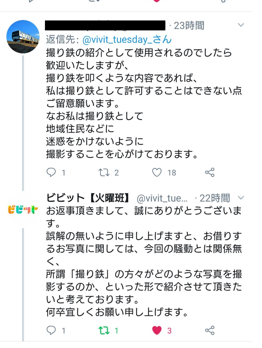262x348 pixels.
Task: Reply to the first tweet about 撮り鉄
Action: [51, 172]
